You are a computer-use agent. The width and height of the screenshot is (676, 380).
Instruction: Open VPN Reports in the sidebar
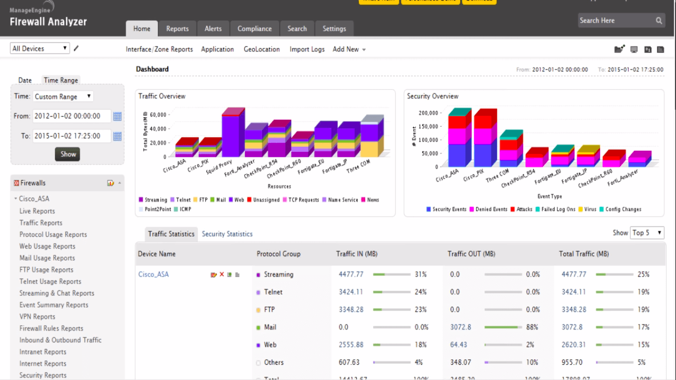[x=37, y=317]
